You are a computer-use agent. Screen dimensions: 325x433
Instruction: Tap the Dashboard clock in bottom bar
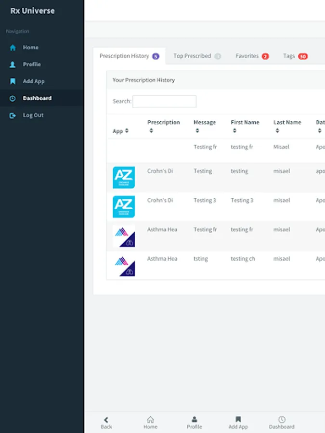point(282,420)
